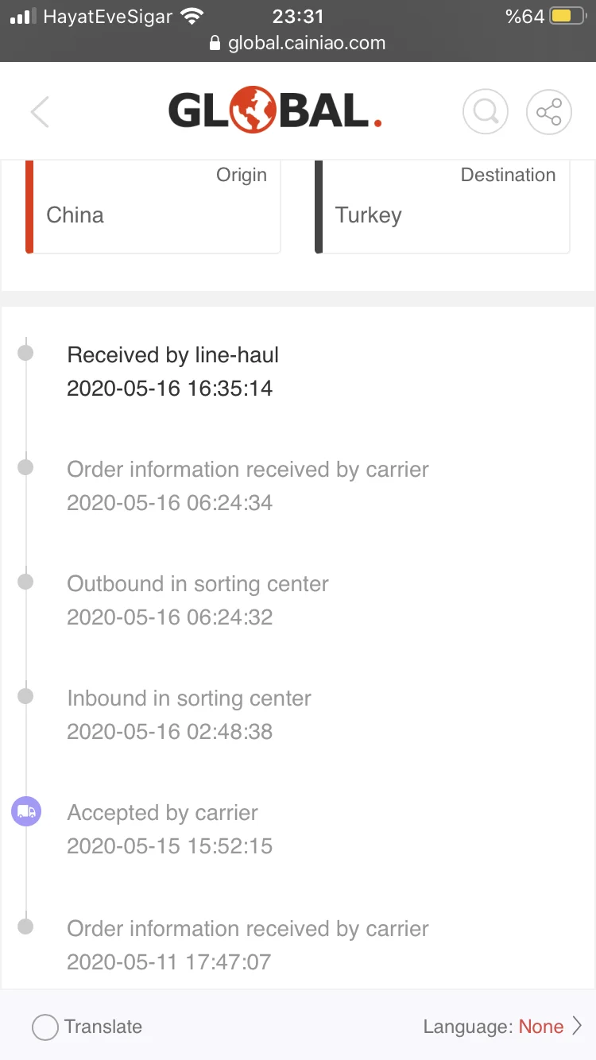This screenshot has height=1060, width=596.
Task: Select the Turkey destination card
Action: tap(443, 207)
